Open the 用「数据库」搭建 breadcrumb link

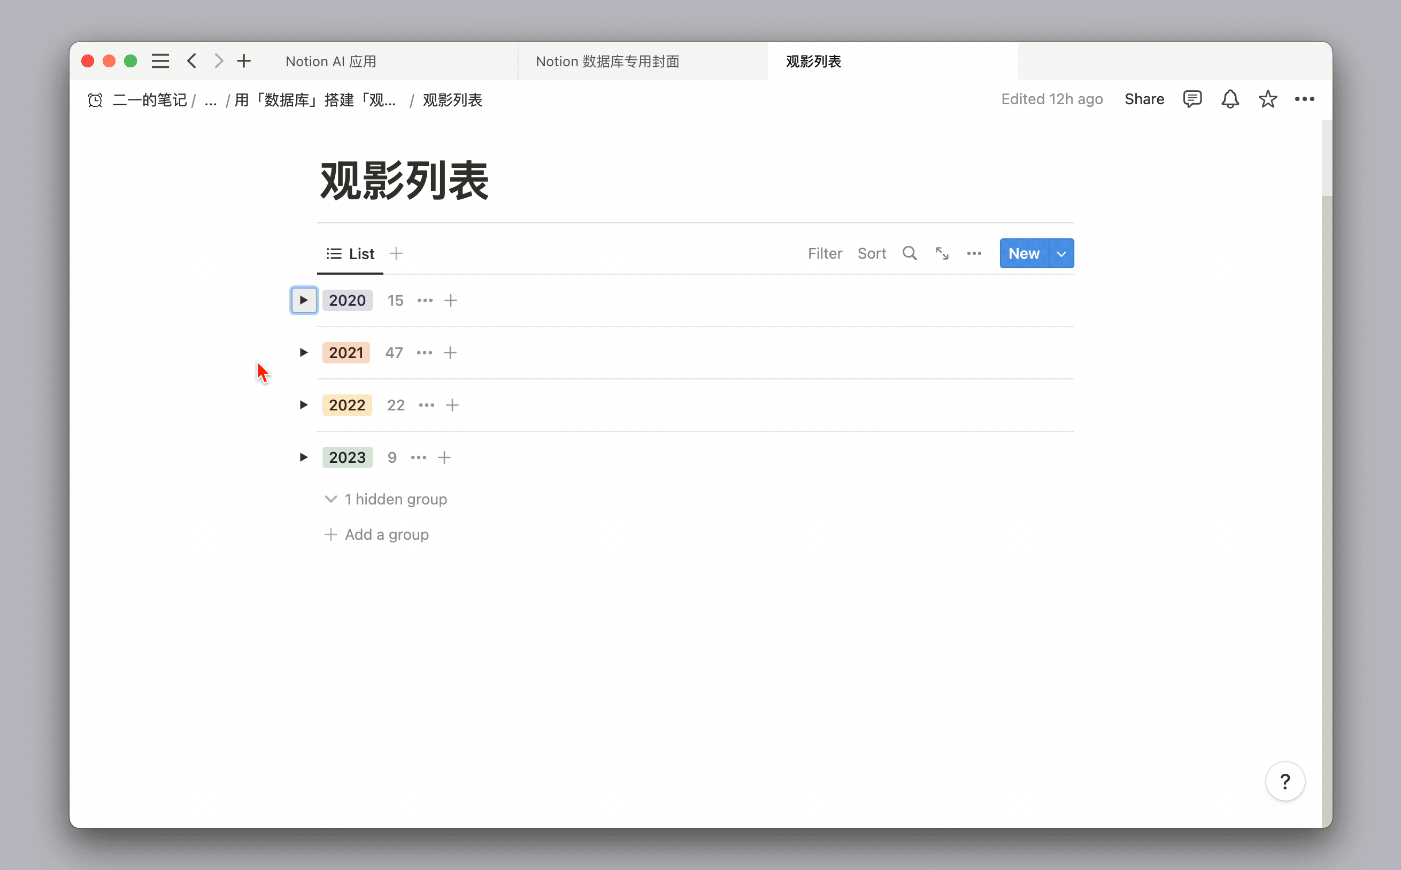315,100
